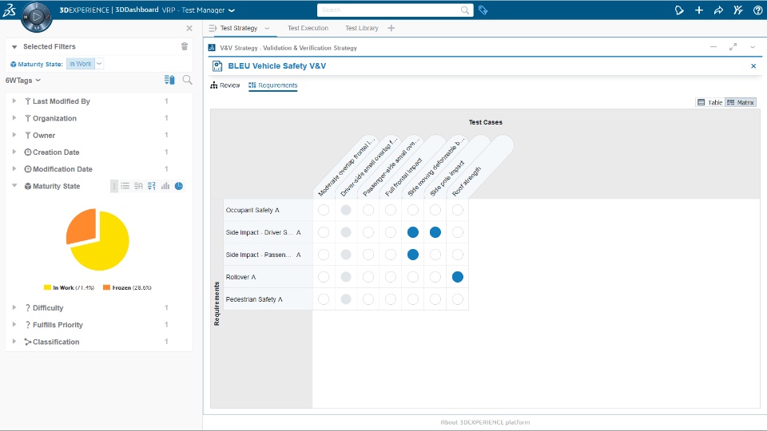Switch to Table view
Screen dimensions: 767x431
coord(710,102)
